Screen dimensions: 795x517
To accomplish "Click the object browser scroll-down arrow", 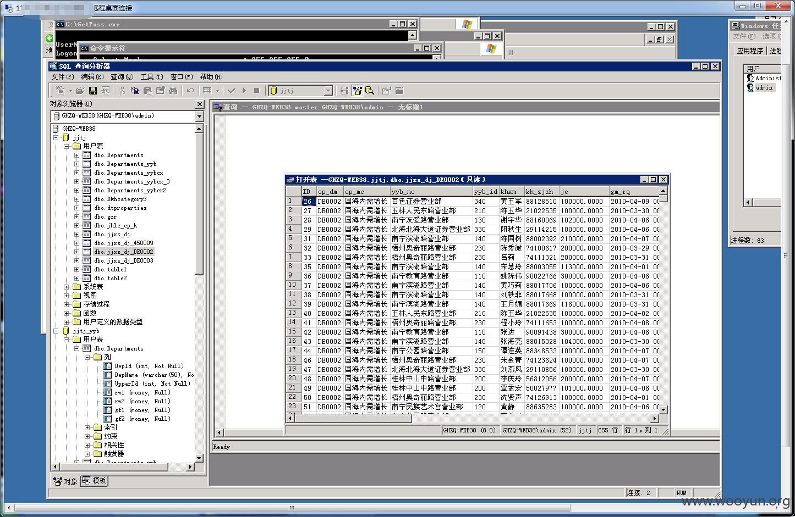I will click(x=199, y=458).
